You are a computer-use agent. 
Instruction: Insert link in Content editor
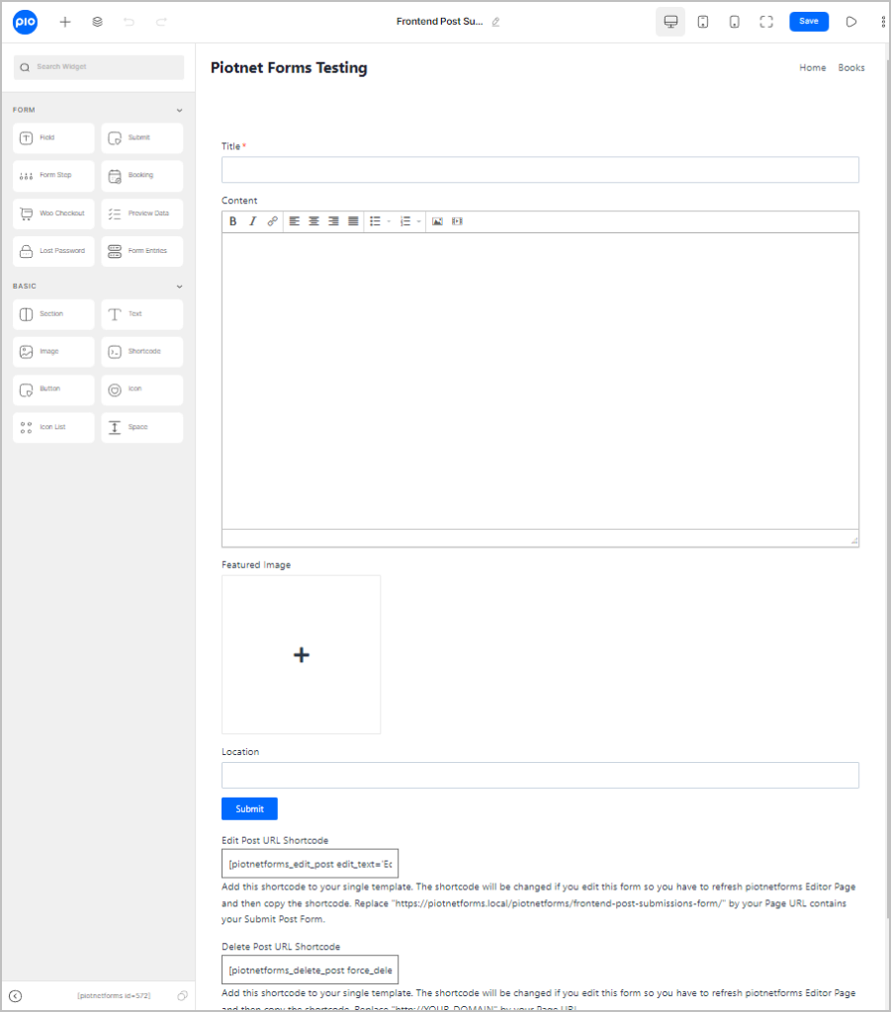(273, 221)
